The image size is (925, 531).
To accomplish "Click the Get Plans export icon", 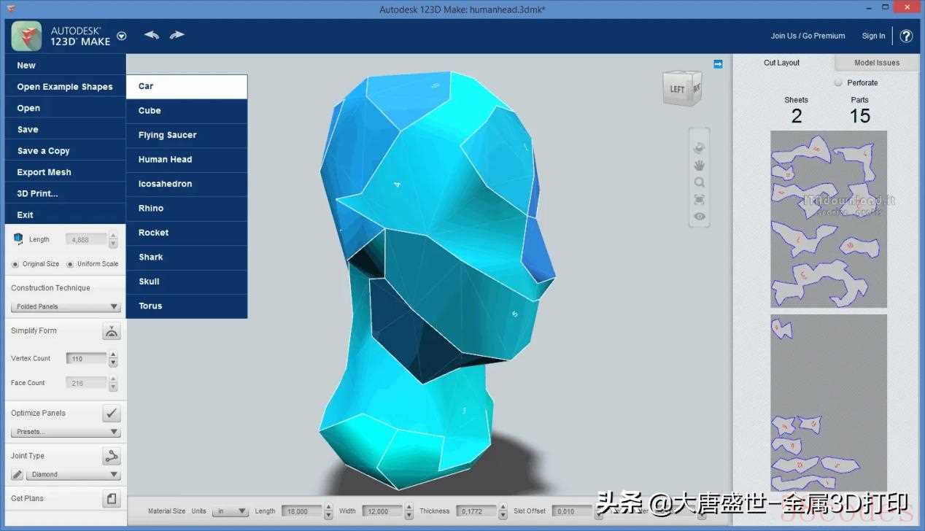I will tap(111, 499).
